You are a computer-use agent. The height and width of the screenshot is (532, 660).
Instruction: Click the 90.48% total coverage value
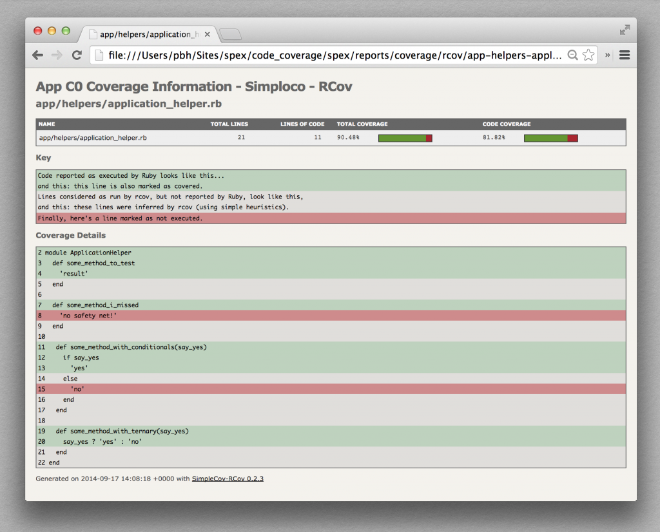[x=348, y=138]
